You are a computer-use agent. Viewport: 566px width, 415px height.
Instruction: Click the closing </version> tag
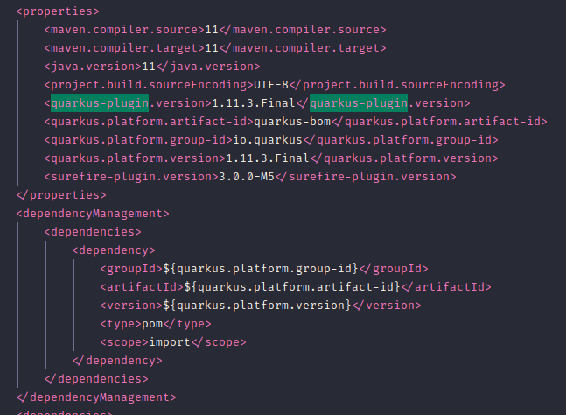tap(387, 306)
